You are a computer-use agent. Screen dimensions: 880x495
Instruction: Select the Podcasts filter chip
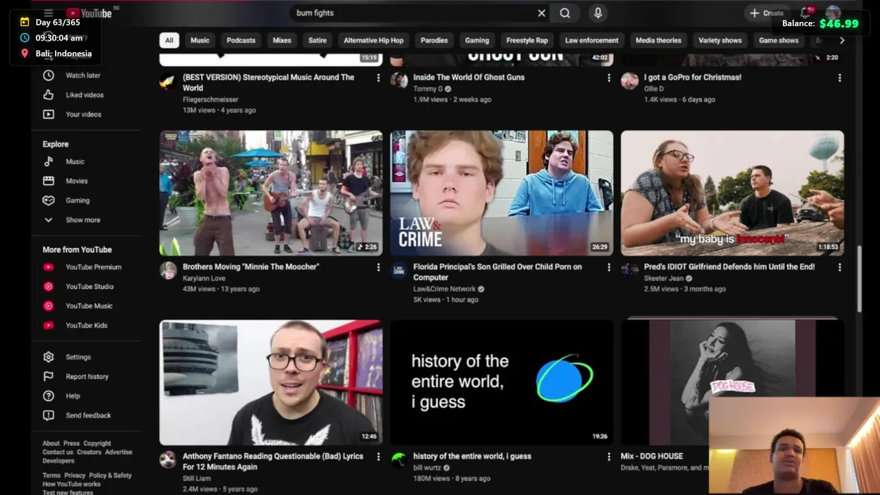241,41
